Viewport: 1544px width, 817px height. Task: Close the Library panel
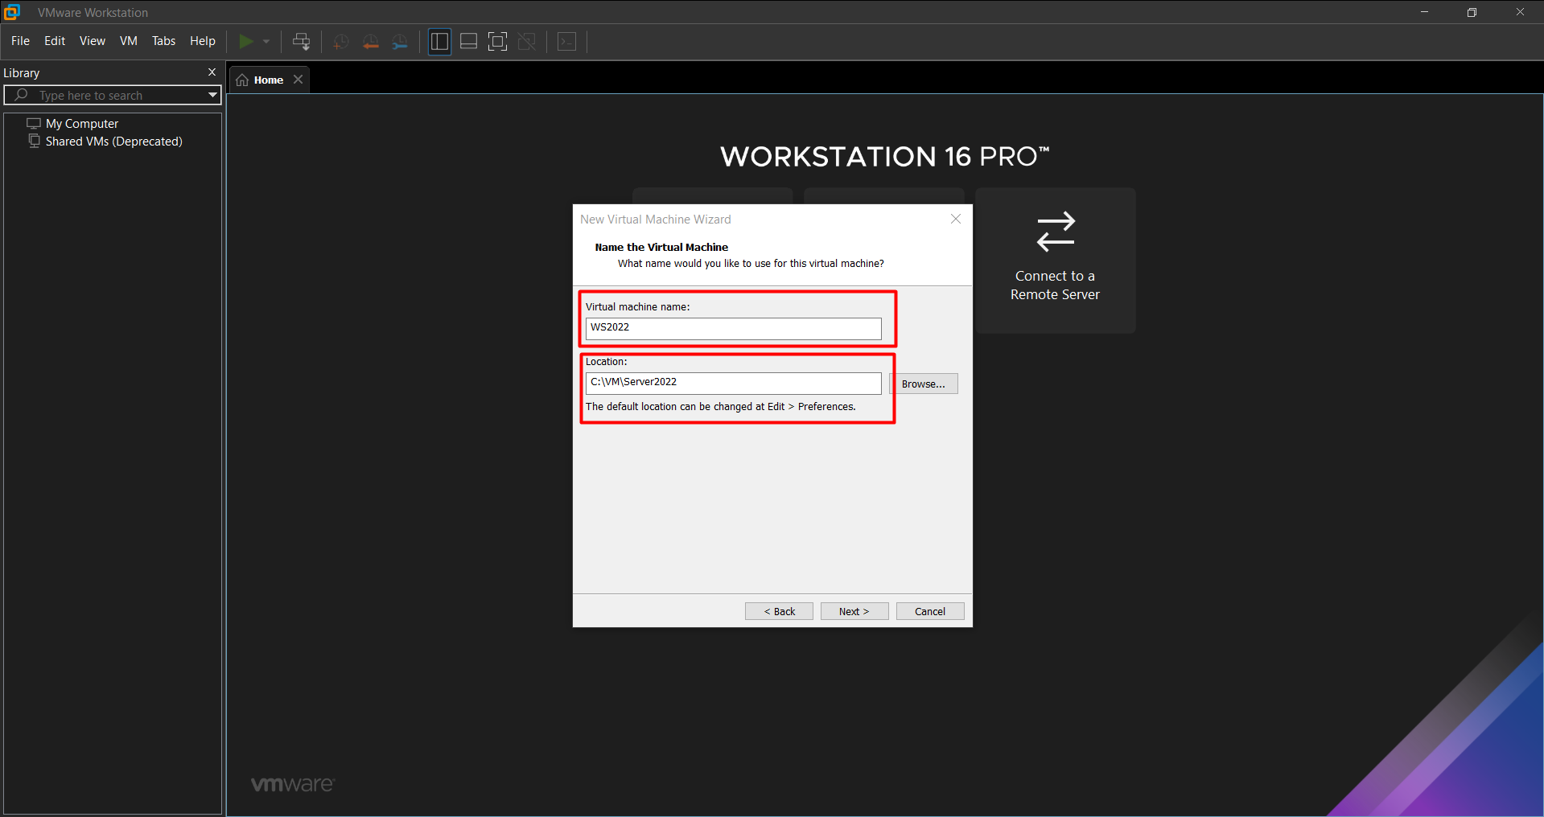(x=212, y=72)
